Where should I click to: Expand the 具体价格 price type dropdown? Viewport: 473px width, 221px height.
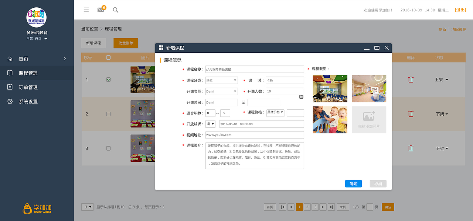pyautogui.click(x=275, y=113)
